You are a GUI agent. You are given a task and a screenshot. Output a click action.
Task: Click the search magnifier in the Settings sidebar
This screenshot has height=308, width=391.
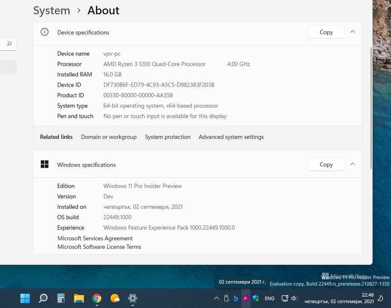click(x=9, y=44)
